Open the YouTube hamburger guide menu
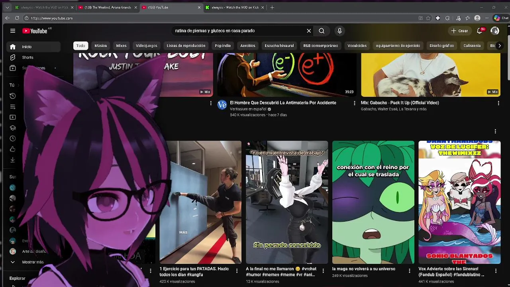 [13, 31]
